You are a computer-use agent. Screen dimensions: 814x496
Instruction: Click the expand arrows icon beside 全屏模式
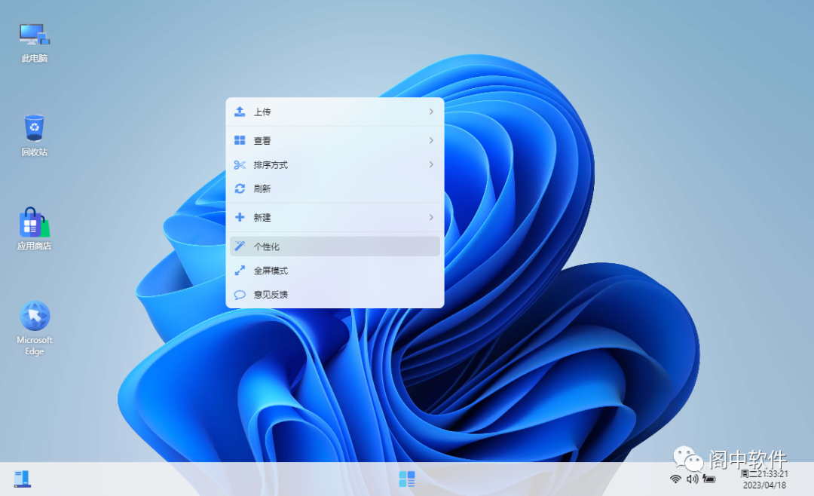coord(240,270)
